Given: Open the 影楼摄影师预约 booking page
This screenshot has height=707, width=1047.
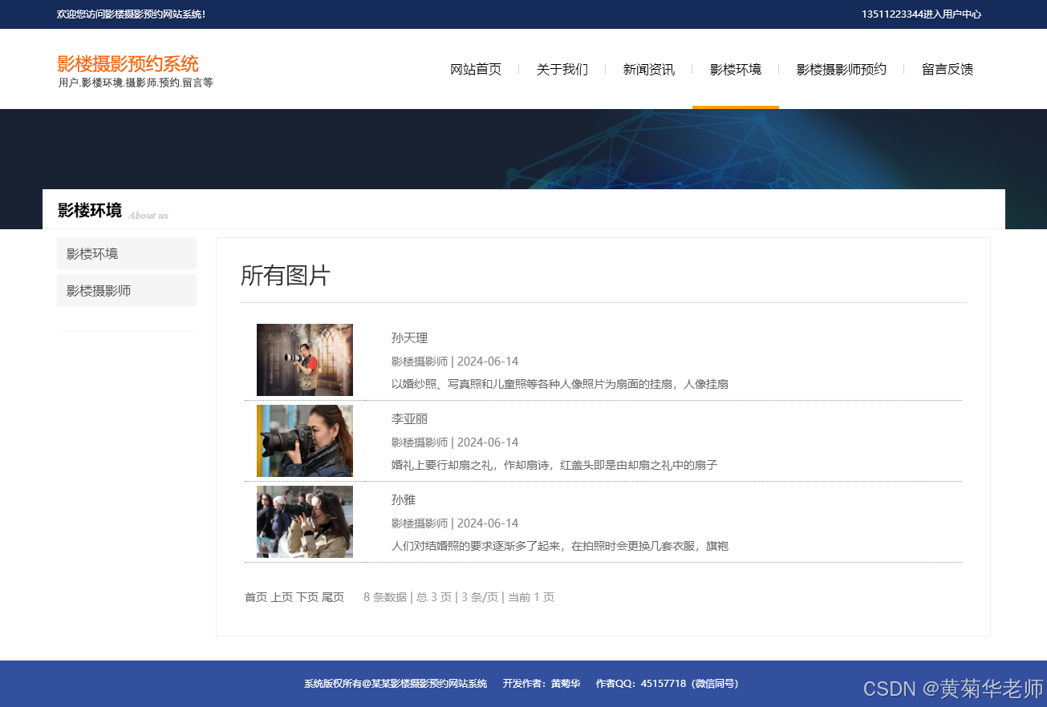Looking at the screenshot, I should tap(840, 69).
